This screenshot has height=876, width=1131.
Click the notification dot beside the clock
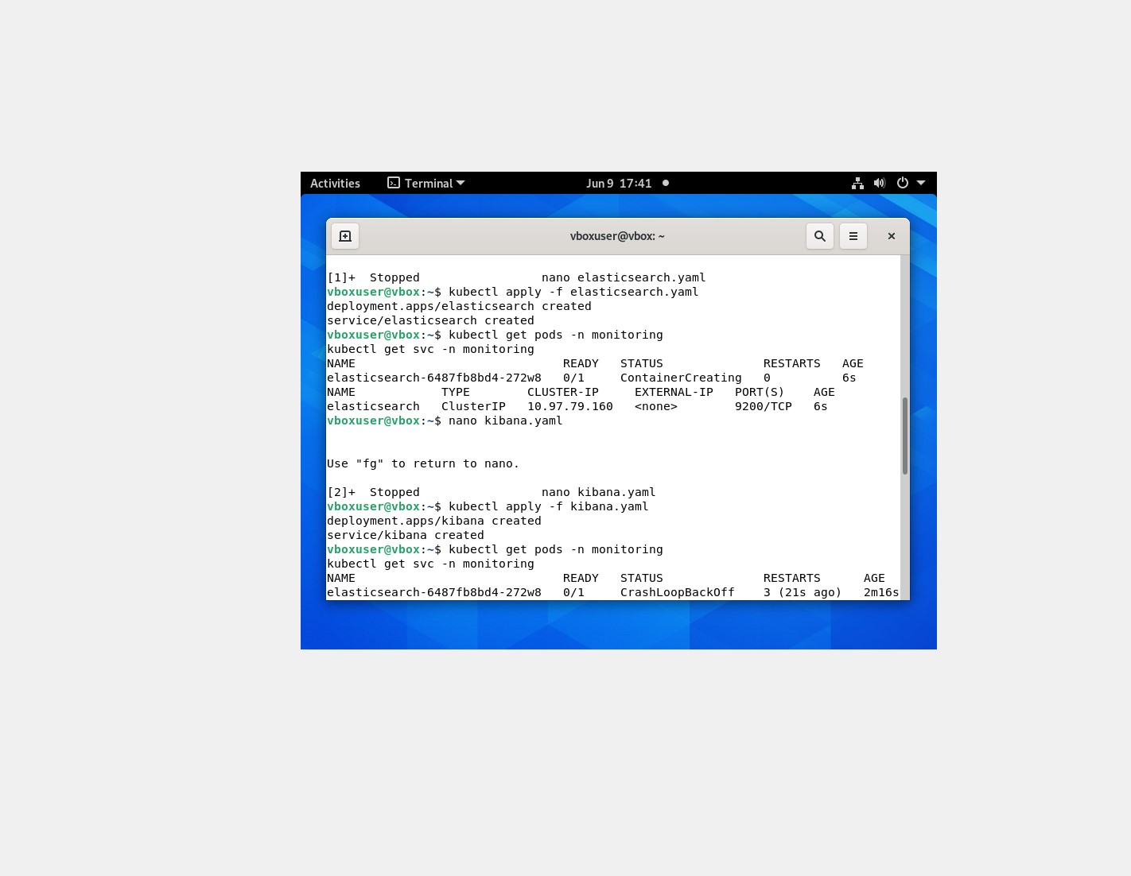(666, 183)
